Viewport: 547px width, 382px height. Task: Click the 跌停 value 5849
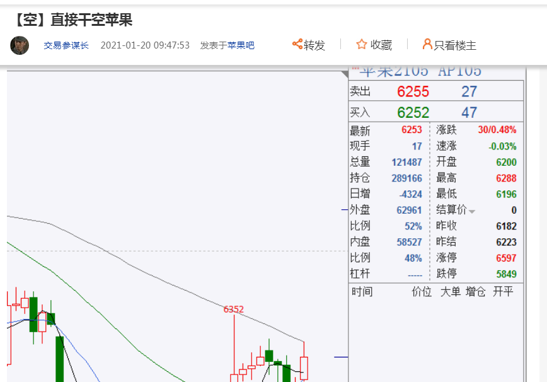tap(506, 274)
